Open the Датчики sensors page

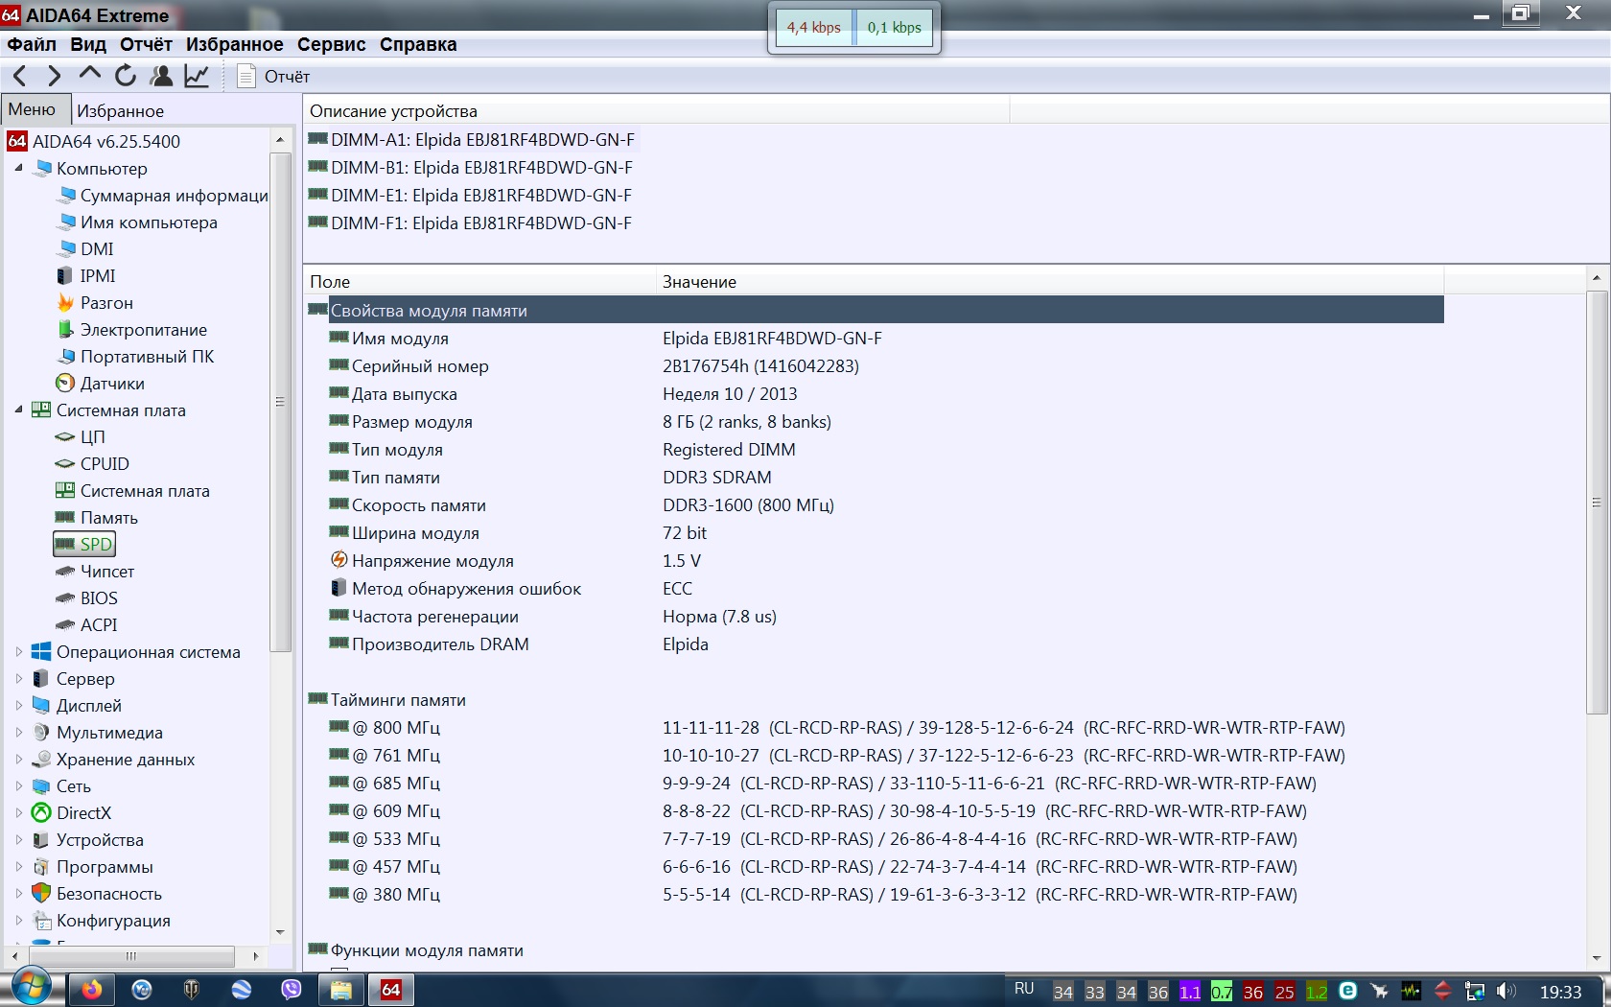tap(101, 383)
